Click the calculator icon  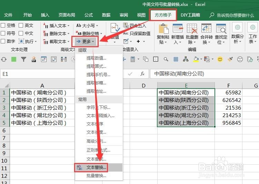coord(133,59)
